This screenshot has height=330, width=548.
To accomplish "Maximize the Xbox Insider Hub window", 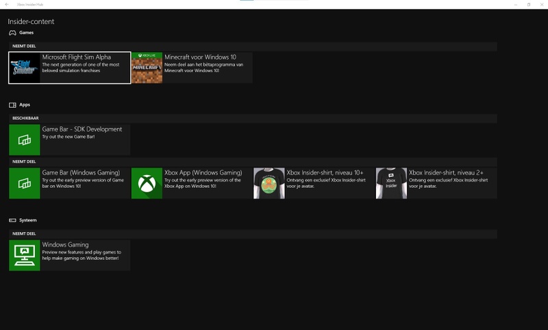I will [528, 5].
